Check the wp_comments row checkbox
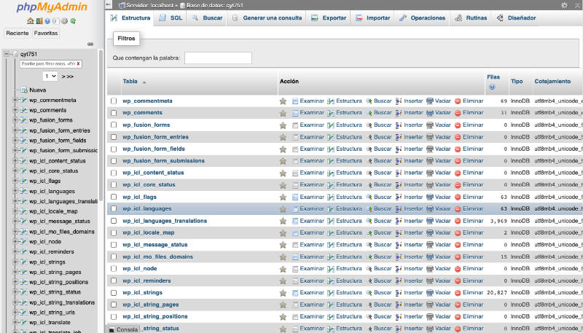The image size is (583, 333). (114, 113)
